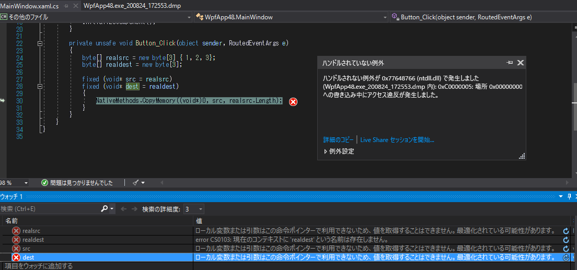
Task: Click the watch search magnifier icon
Action: (x=104, y=209)
